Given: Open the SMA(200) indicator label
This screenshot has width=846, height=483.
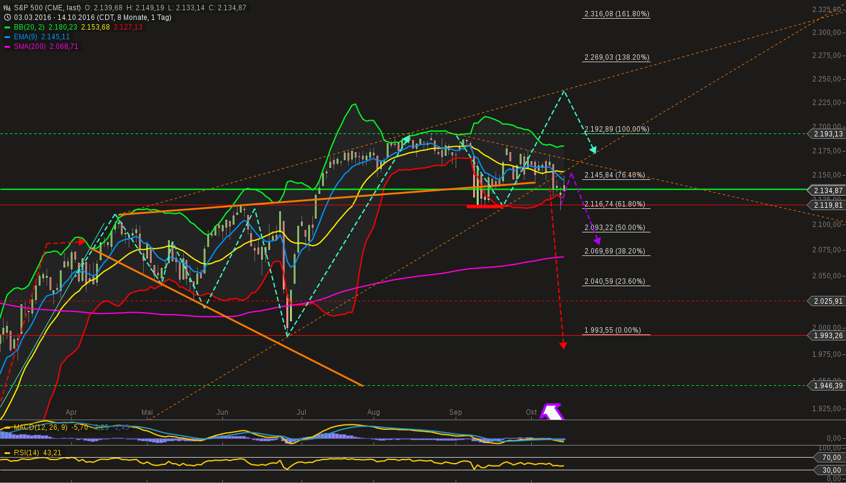Looking at the screenshot, I should [29, 46].
